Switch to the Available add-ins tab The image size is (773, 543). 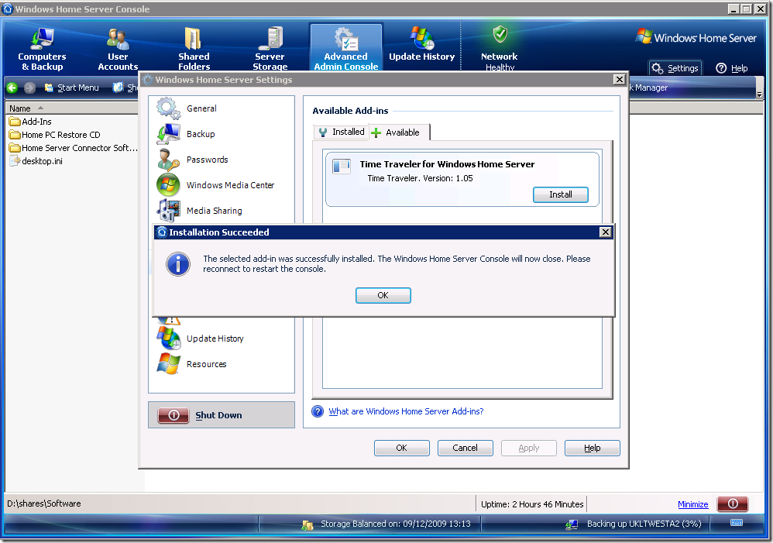(399, 132)
